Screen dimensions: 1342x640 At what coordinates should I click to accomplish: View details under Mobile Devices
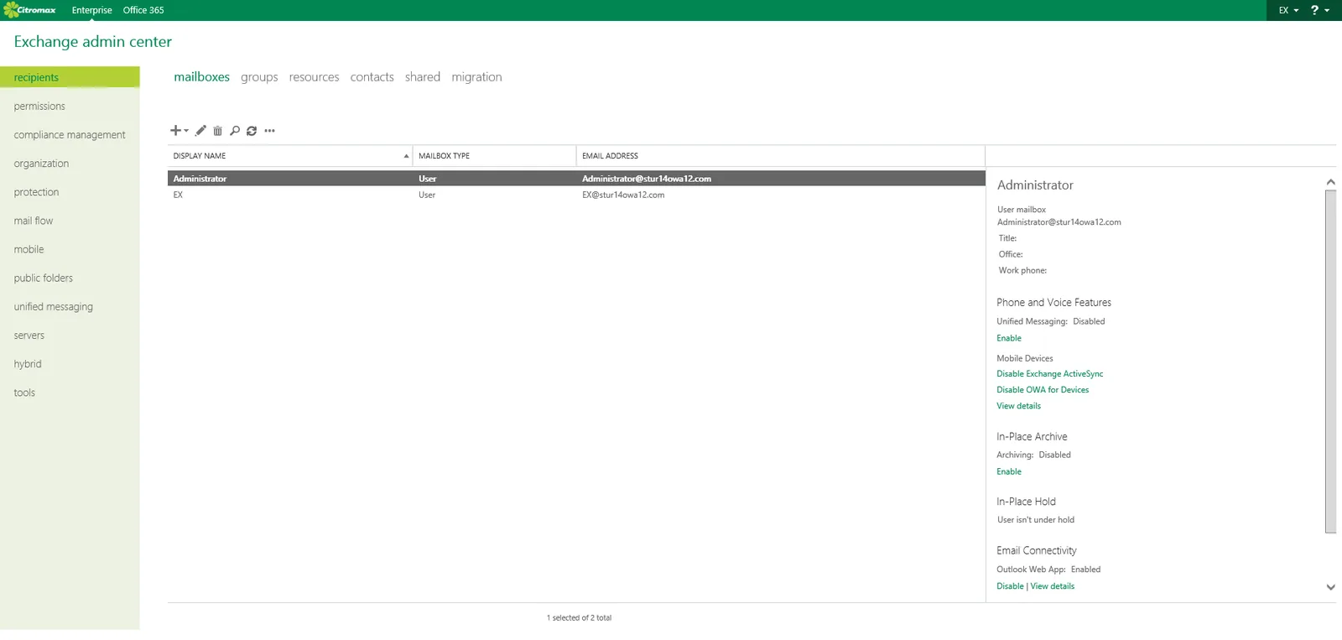point(1018,406)
